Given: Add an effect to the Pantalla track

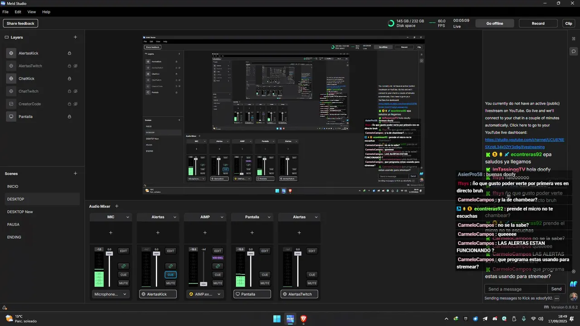Looking at the screenshot, I should 252,233.
